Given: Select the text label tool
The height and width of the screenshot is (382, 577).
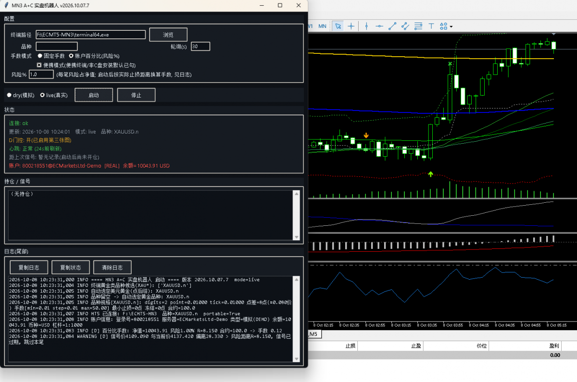Looking at the screenshot, I should click(431, 26).
